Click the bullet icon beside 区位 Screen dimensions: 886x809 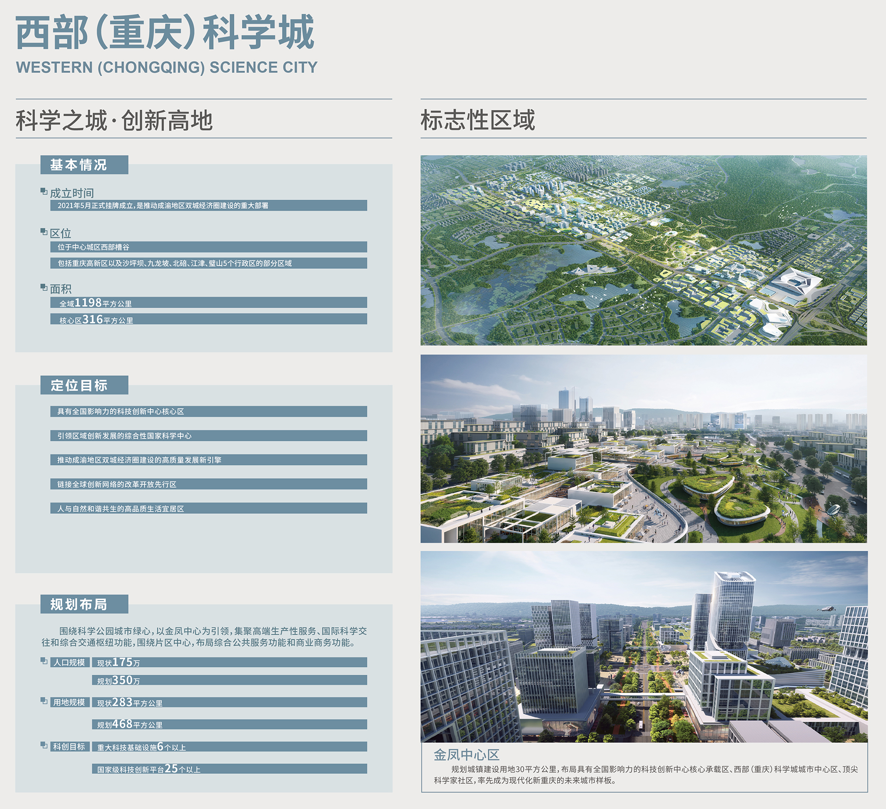point(44,232)
